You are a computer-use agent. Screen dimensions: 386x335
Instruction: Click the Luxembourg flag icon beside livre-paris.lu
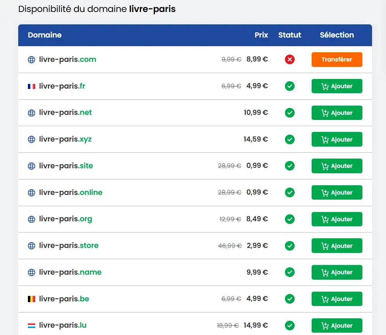point(31,326)
